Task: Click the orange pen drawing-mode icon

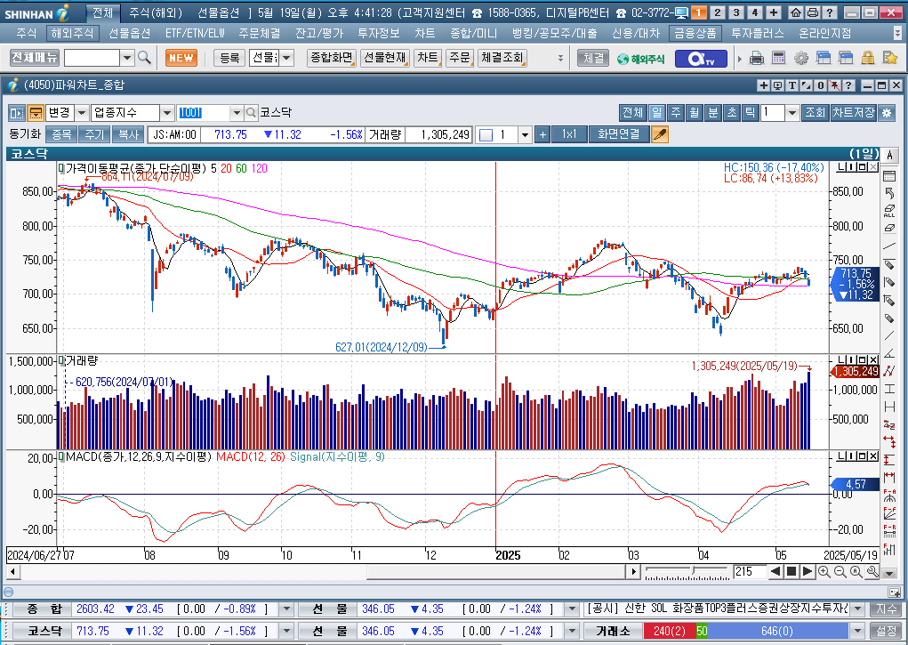Action: pyautogui.click(x=660, y=134)
